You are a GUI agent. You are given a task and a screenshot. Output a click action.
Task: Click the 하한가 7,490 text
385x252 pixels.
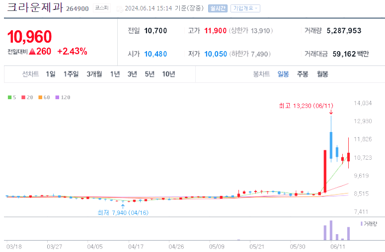[x=250, y=54]
